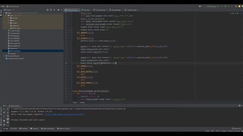Viewport: 243px width, 136px height.
Task: Open the run configuration dropdown
Action: (x=212, y=6)
